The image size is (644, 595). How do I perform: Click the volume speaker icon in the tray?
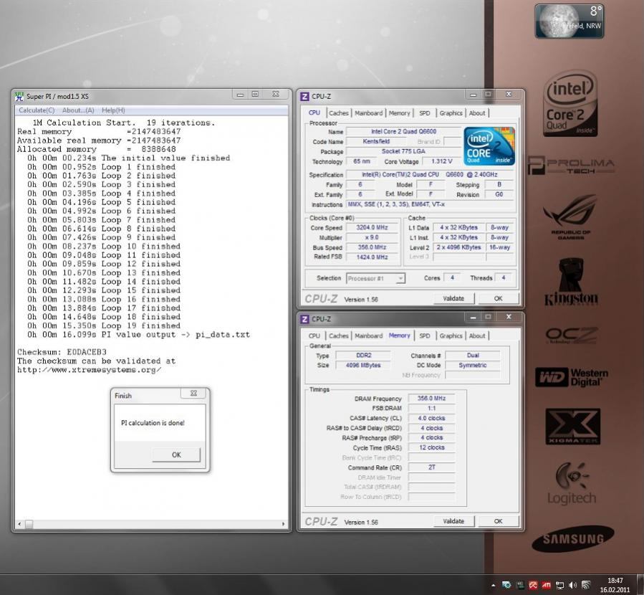[572, 585]
